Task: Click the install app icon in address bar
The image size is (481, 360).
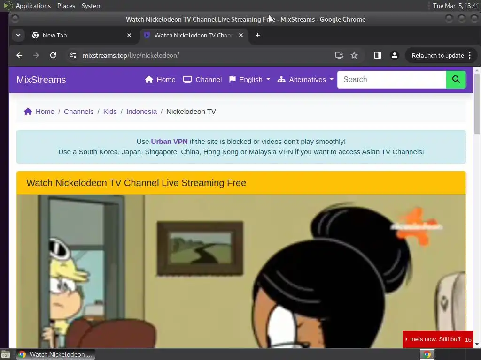Action: point(339,55)
